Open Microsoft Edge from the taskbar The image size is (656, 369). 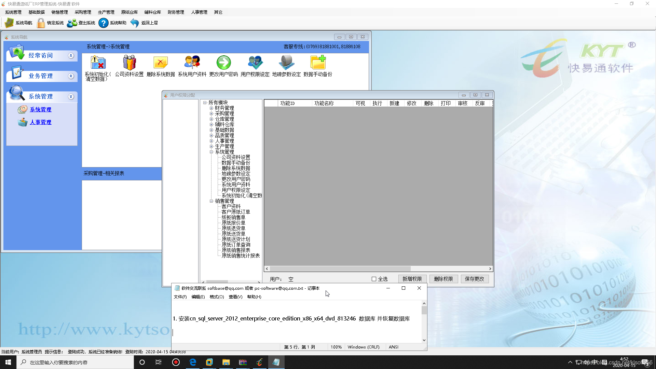(193, 362)
